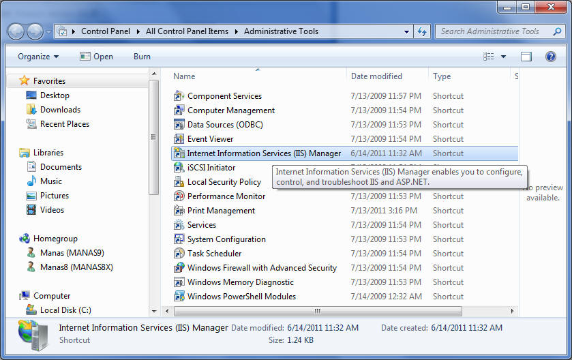Click the Forward navigation button
572x360 pixels.
point(35,32)
